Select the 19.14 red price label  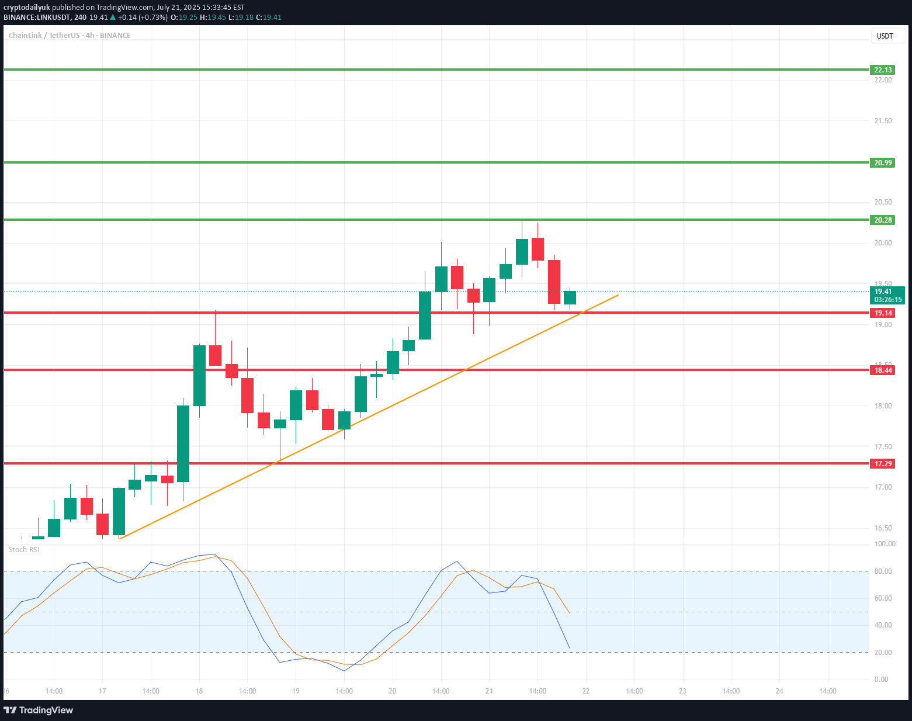point(882,313)
